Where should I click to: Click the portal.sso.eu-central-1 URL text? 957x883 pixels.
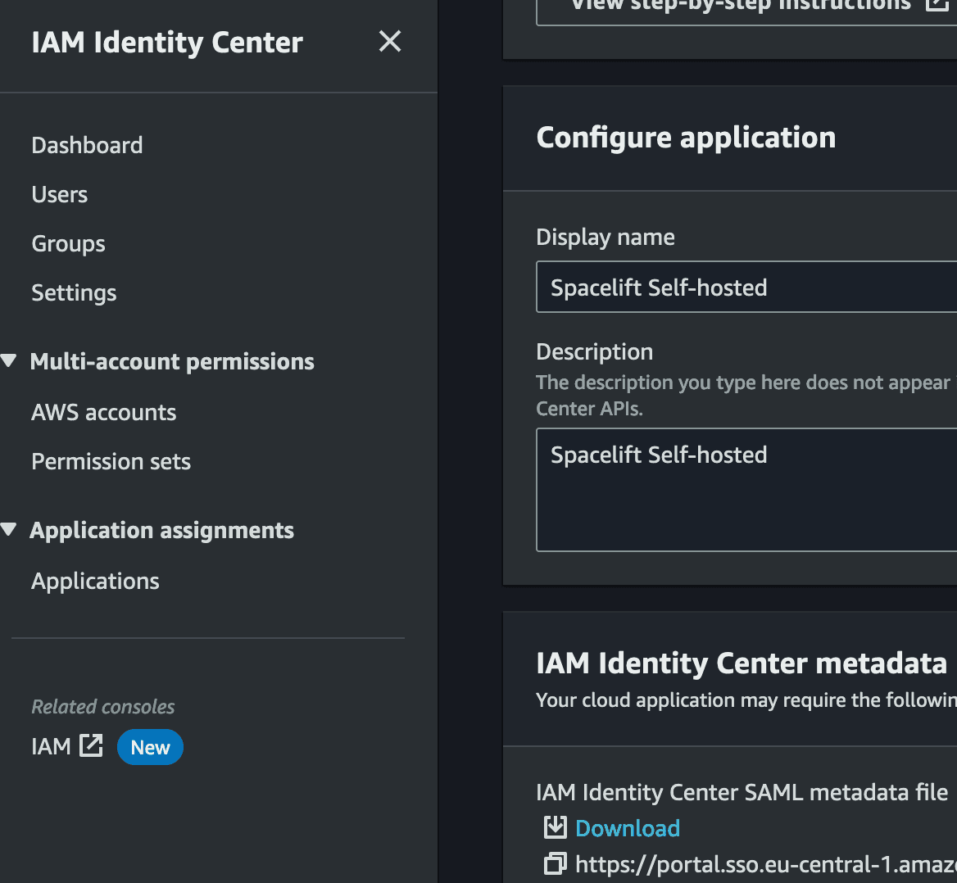[766, 865]
